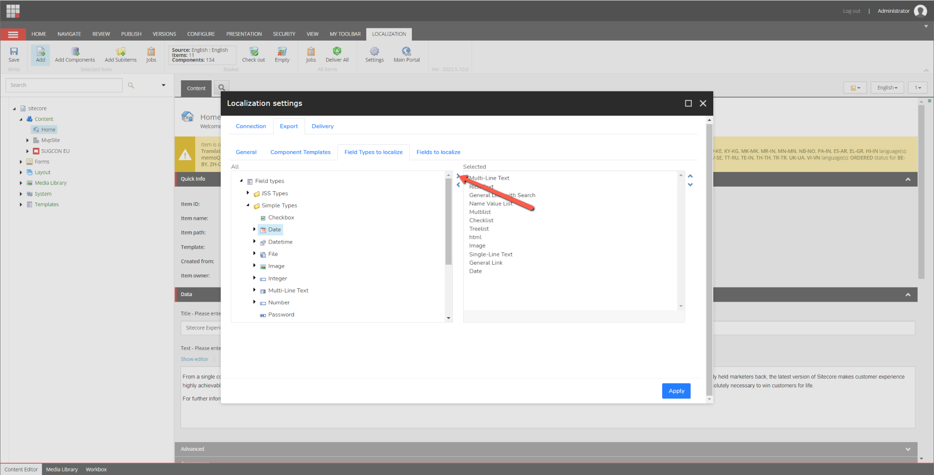The height and width of the screenshot is (475, 934).
Task: Click the Add Components icon
Action: coord(75,54)
